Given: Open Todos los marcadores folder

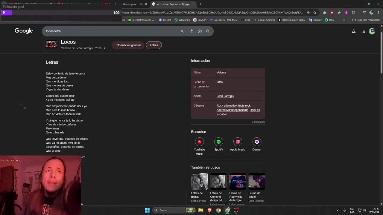Looking at the screenshot, I should 366,20.
